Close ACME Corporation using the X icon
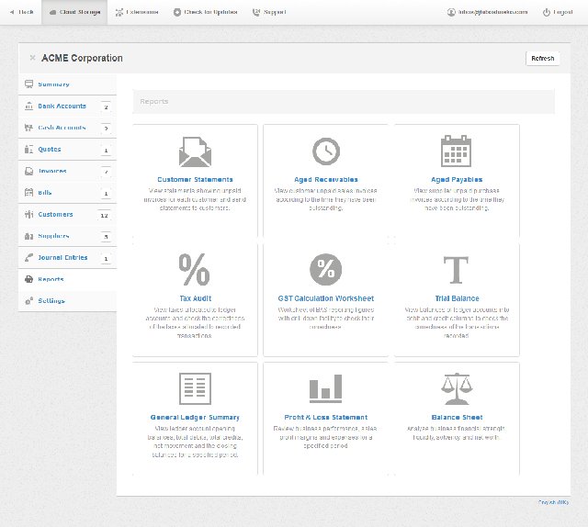Image resolution: width=588 pixels, height=527 pixels. [x=33, y=58]
